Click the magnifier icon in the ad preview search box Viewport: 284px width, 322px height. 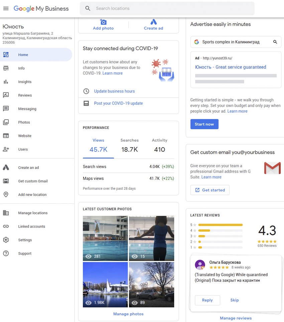click(x=275, y=42)
